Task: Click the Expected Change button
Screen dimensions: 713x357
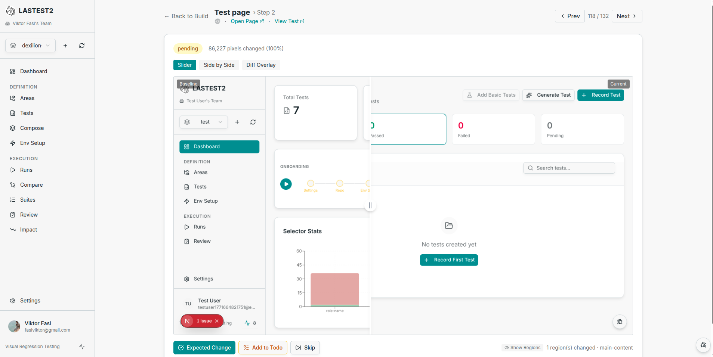Action: pos(204,348)
